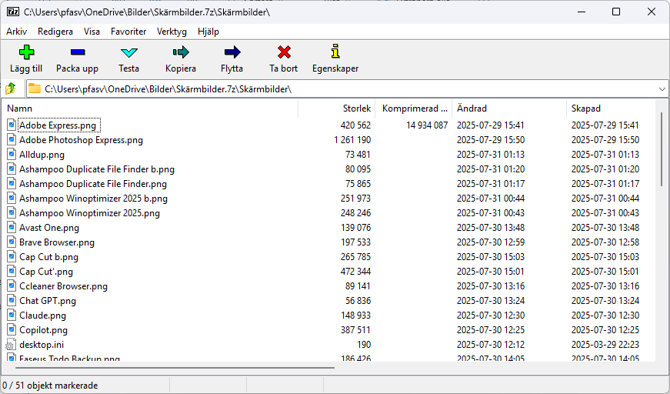This screenshot has width=670, height=394.
Task: Click the gear icon beside desktop.ini
Action: (x=10, y=345)
